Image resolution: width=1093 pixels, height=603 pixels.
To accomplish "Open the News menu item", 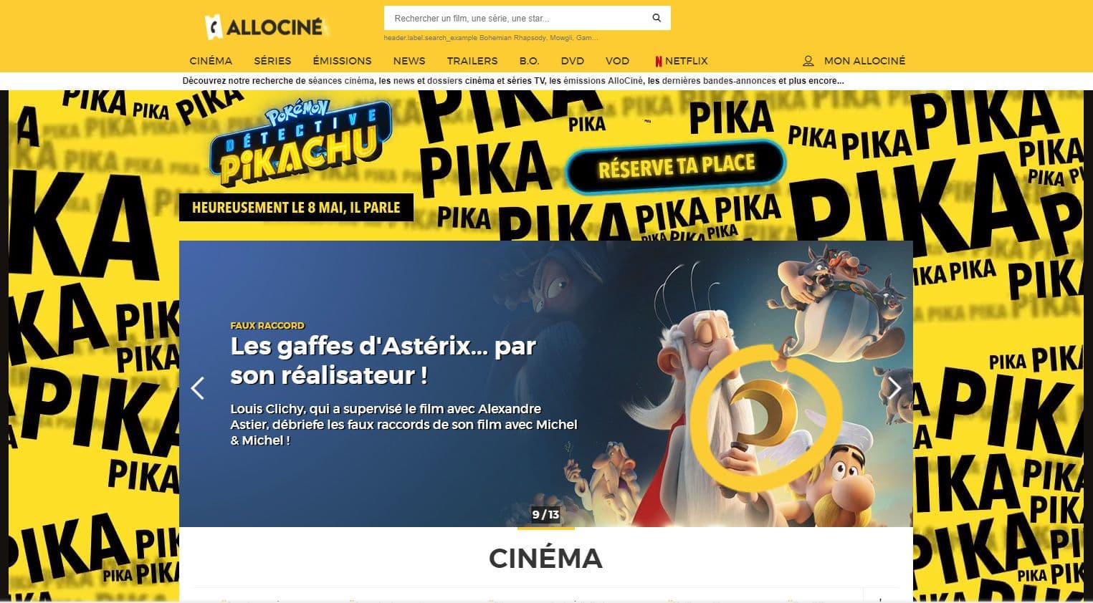I will point(409,61).
